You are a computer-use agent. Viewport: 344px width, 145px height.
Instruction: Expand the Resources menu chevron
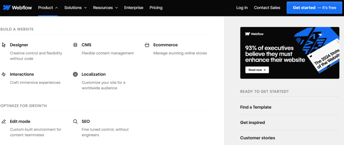(x=117, y=8)
